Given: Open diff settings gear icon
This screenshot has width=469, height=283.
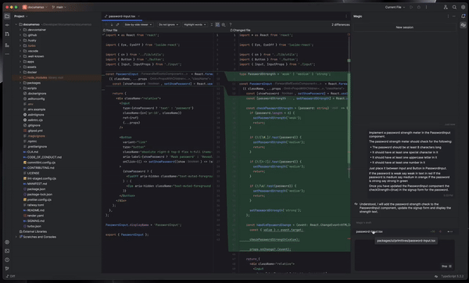Looking at the screenshot, I should 224,24.
